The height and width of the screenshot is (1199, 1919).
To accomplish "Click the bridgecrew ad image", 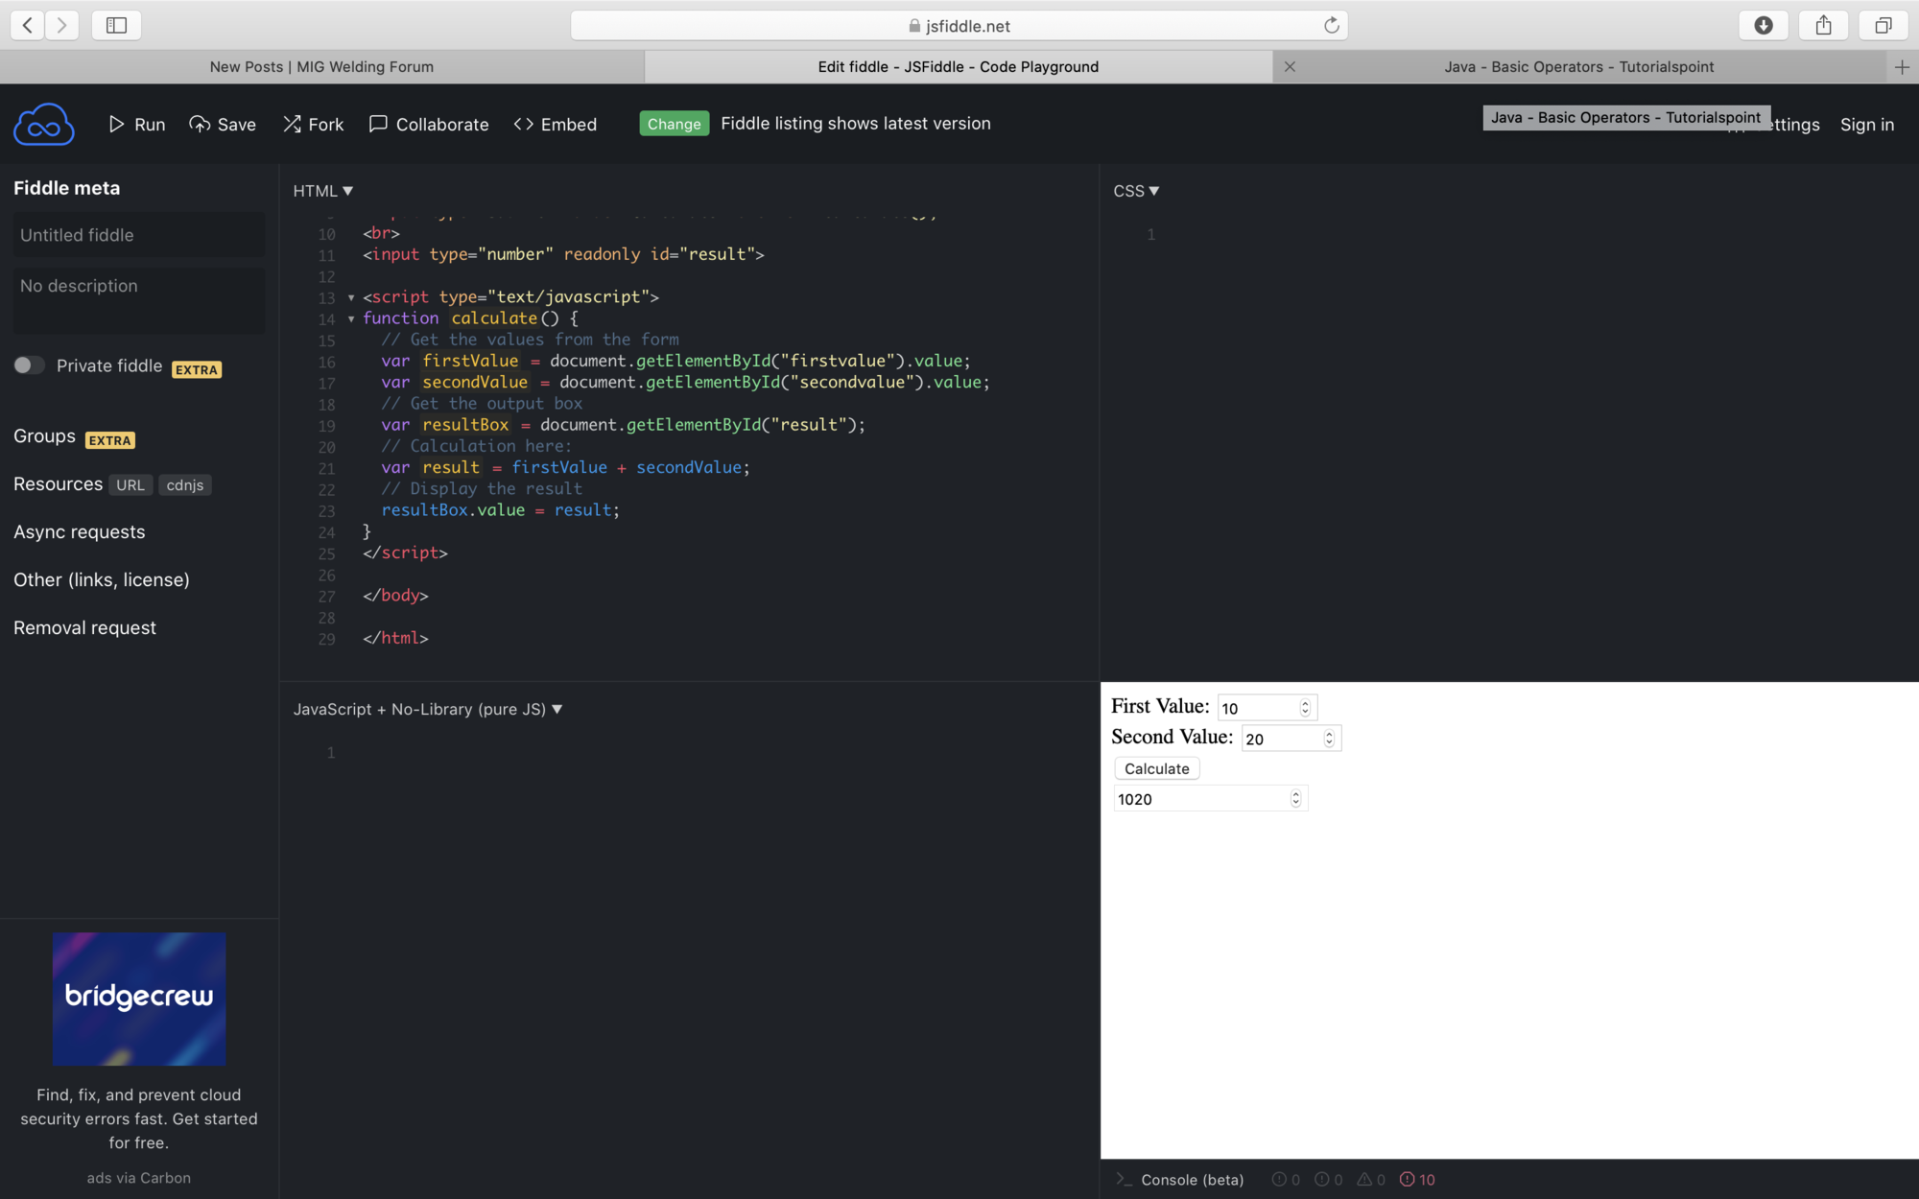I will [x=139, y=999].
